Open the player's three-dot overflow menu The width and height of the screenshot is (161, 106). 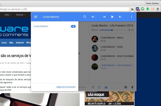(x=131, y=17)
